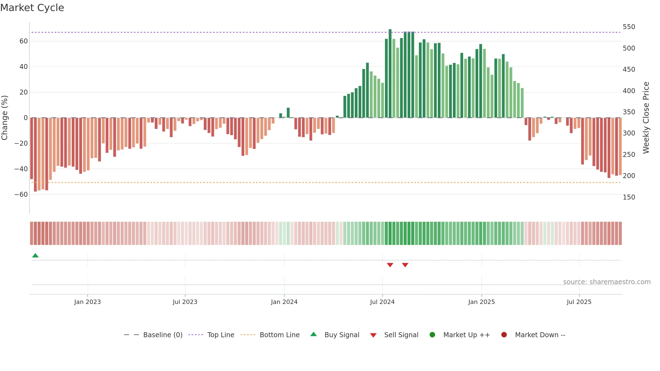660x371 pixels.
Task: Toggle the Bottom Line legend entry
Action: coord(270,335)
